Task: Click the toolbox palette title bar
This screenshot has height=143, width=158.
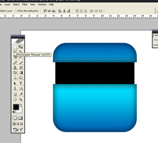Action: tap(18, 37)
